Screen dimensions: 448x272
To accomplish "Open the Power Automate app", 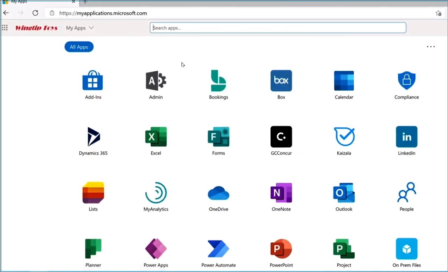I will coord(218,253).
